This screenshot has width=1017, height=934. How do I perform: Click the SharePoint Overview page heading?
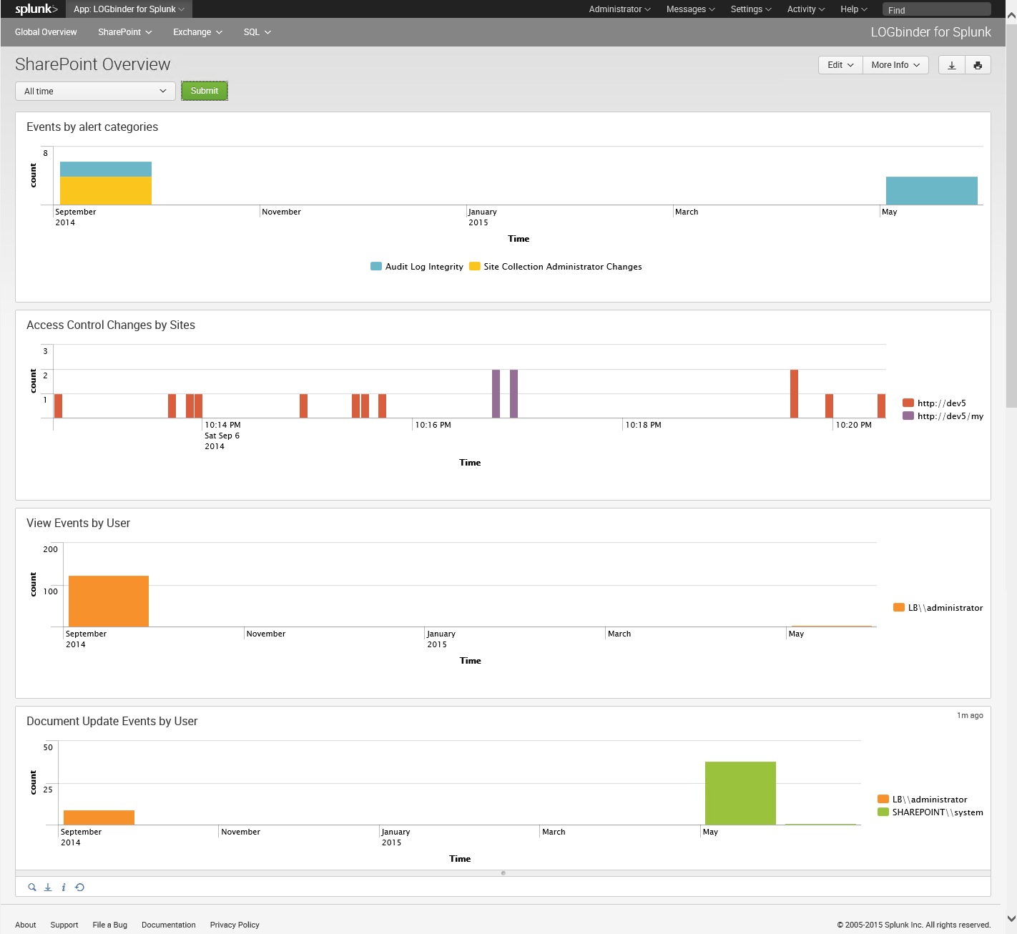(93, 64)
